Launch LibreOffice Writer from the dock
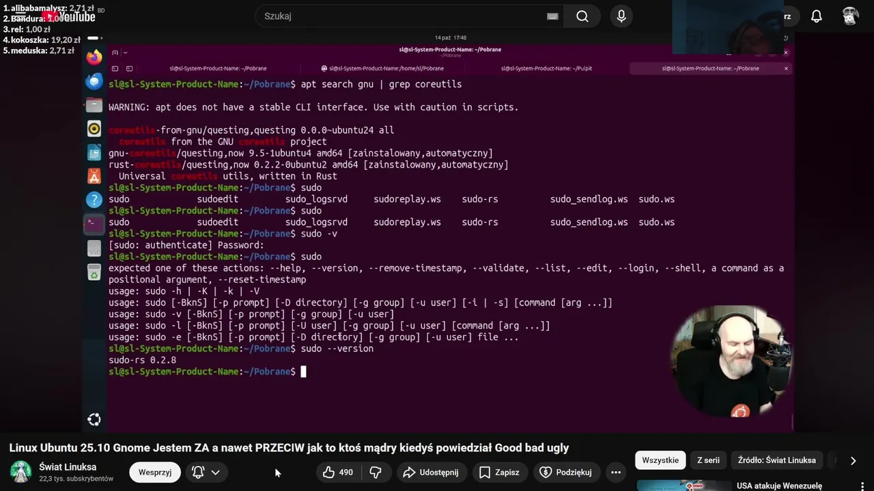The height and width of the screenshot is (491, 874). click(94, 152)
